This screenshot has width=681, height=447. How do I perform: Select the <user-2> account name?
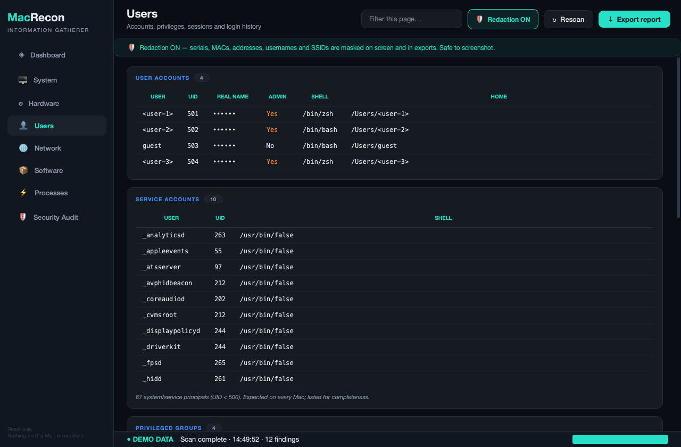click(x=157, y=130)
